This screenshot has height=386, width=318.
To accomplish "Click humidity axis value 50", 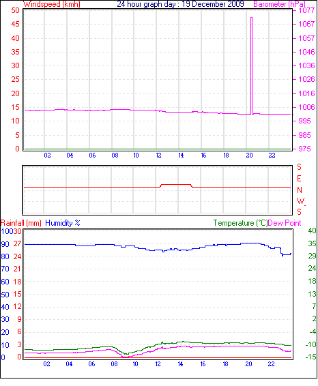I will pyautogui.click(x=5, y=295).
